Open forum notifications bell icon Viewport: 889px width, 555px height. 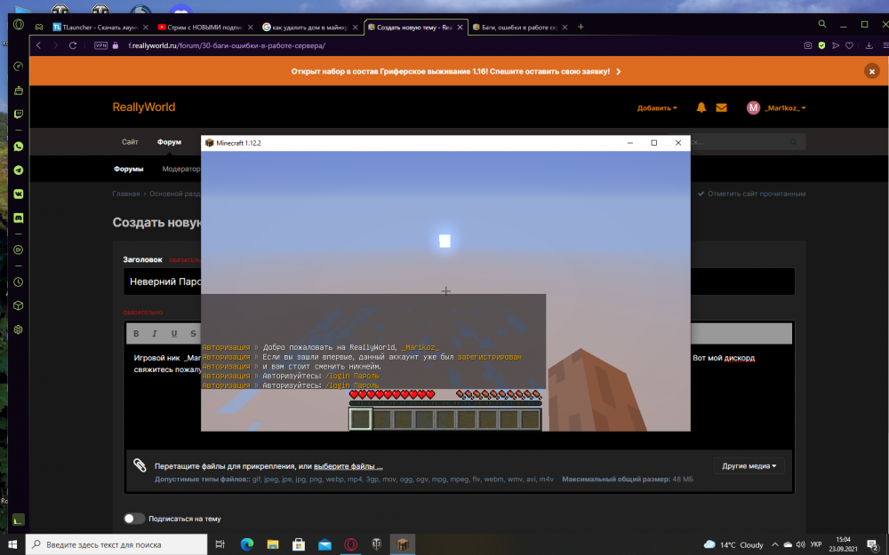coord(701,107)
